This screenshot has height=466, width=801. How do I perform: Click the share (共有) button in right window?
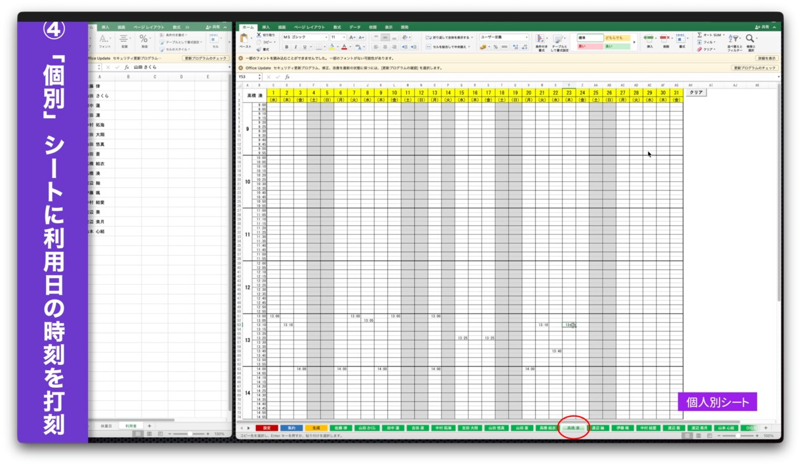762,27
